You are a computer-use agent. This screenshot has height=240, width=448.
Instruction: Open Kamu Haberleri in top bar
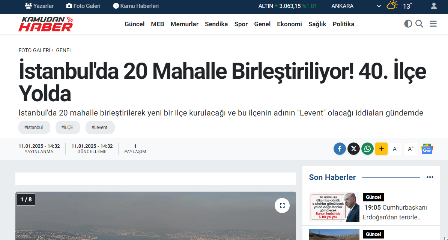pos(136,6)
